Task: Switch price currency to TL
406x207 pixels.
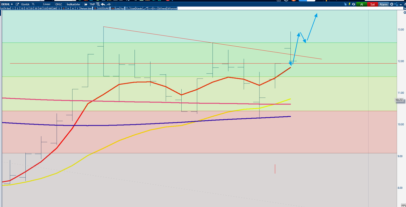Action: [x=95, y=8]
